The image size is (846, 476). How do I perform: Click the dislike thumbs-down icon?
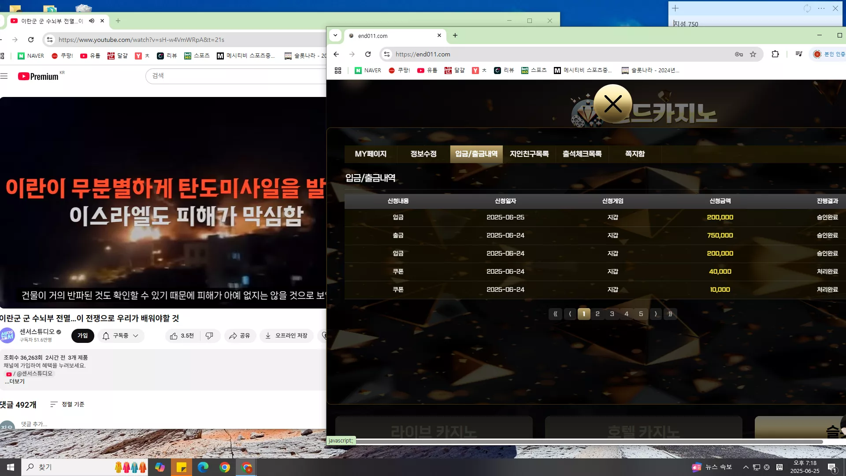click(x=209, y=336)
